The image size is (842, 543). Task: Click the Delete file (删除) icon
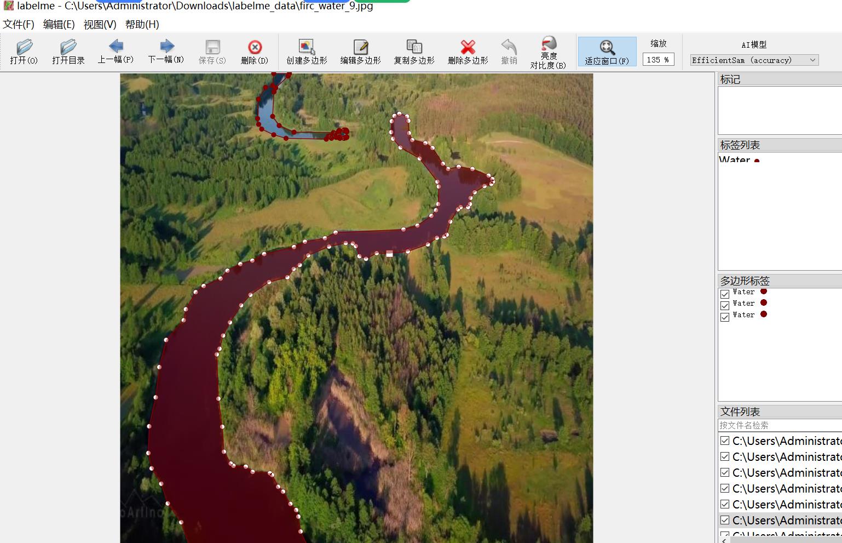[x=255, y=52]
